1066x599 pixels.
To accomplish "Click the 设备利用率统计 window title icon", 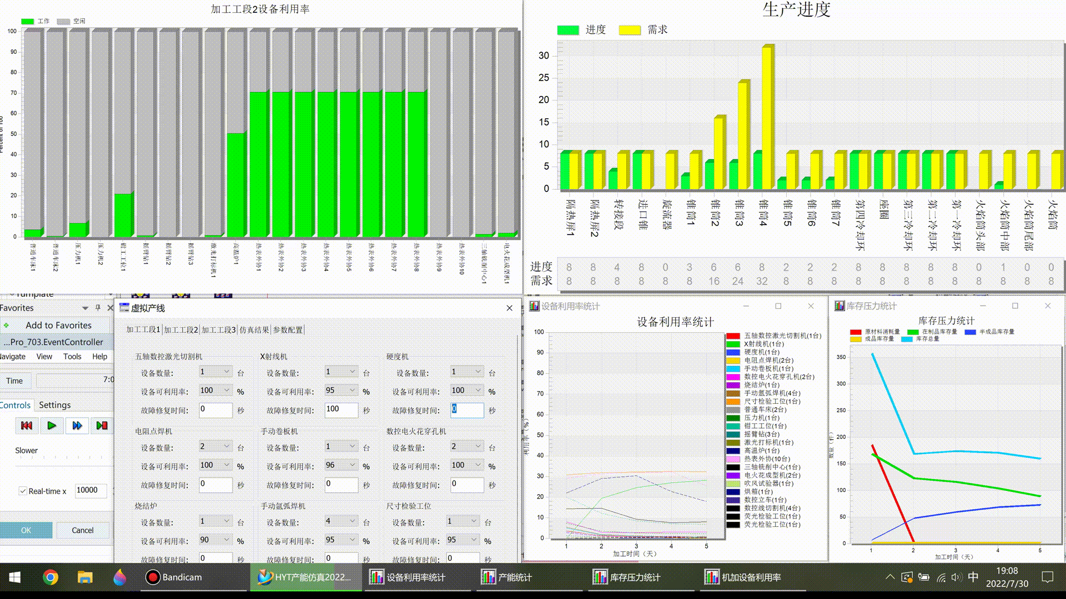I will click(x=534, y=306).
